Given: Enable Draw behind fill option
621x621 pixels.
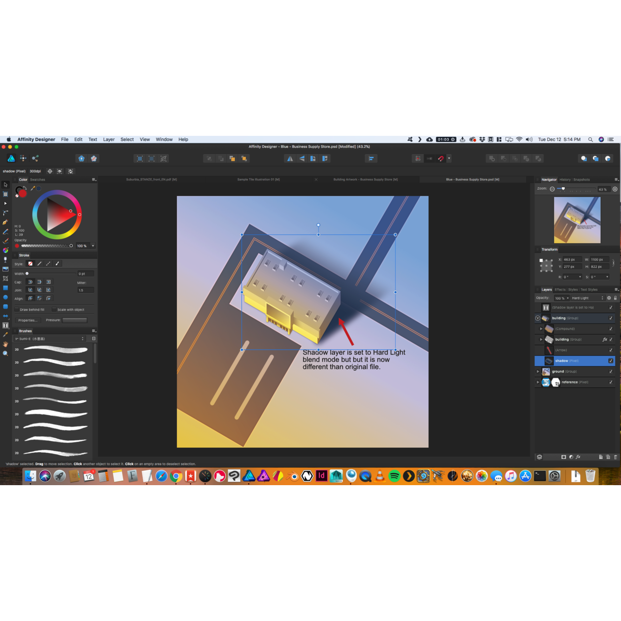Looking at the screenshot, I should click(x=16, y=310).
